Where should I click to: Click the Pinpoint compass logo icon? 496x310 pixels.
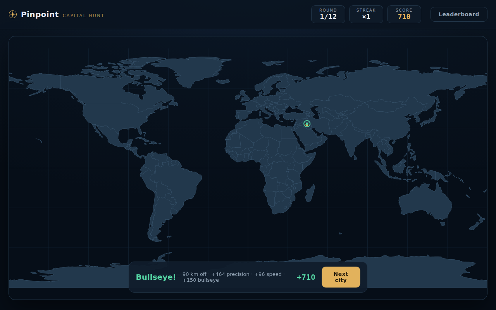13,14
